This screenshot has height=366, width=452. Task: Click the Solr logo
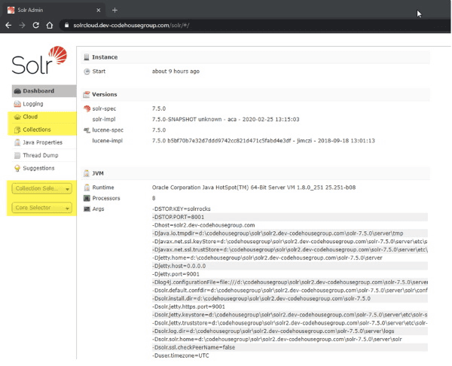click(39, 60)
